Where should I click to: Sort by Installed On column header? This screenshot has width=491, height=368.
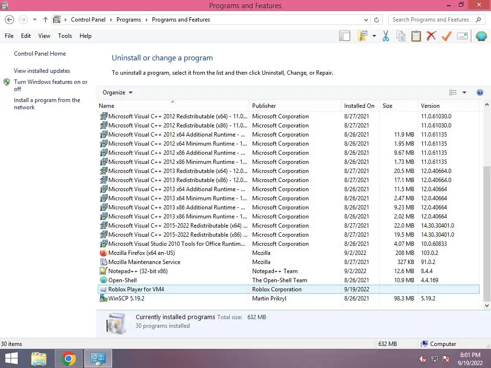tap(360, 106)
